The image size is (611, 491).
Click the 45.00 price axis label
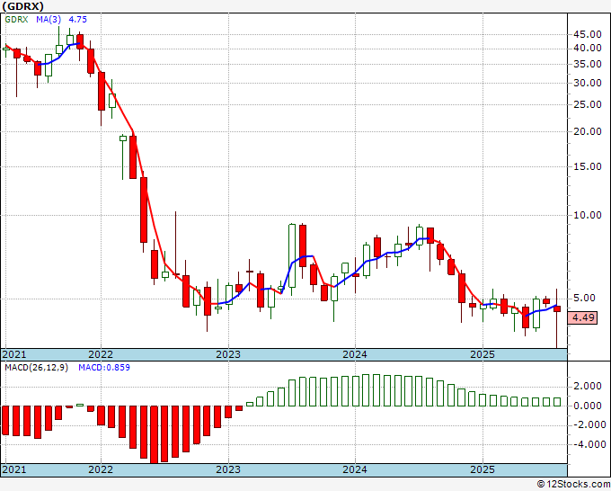tap(588, 35)
